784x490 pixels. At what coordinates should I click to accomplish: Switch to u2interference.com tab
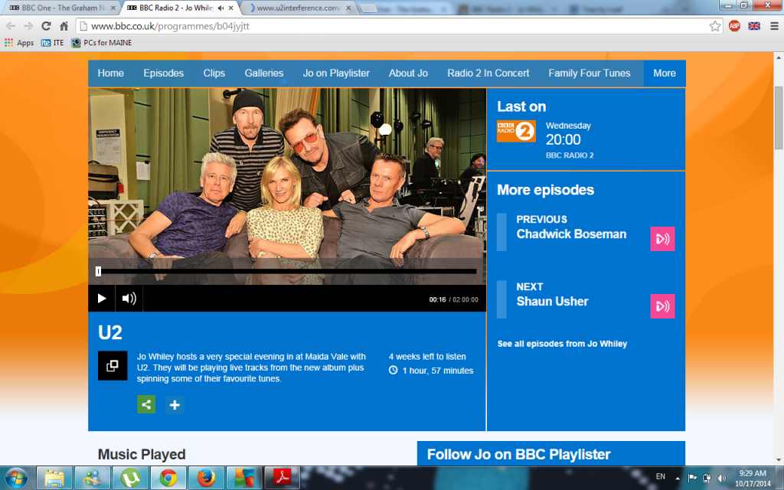(x=298, y=8)
